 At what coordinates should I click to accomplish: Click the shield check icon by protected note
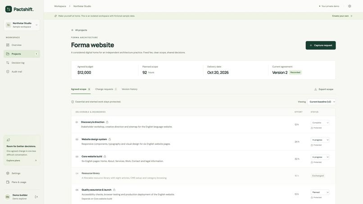click(73, 102)
